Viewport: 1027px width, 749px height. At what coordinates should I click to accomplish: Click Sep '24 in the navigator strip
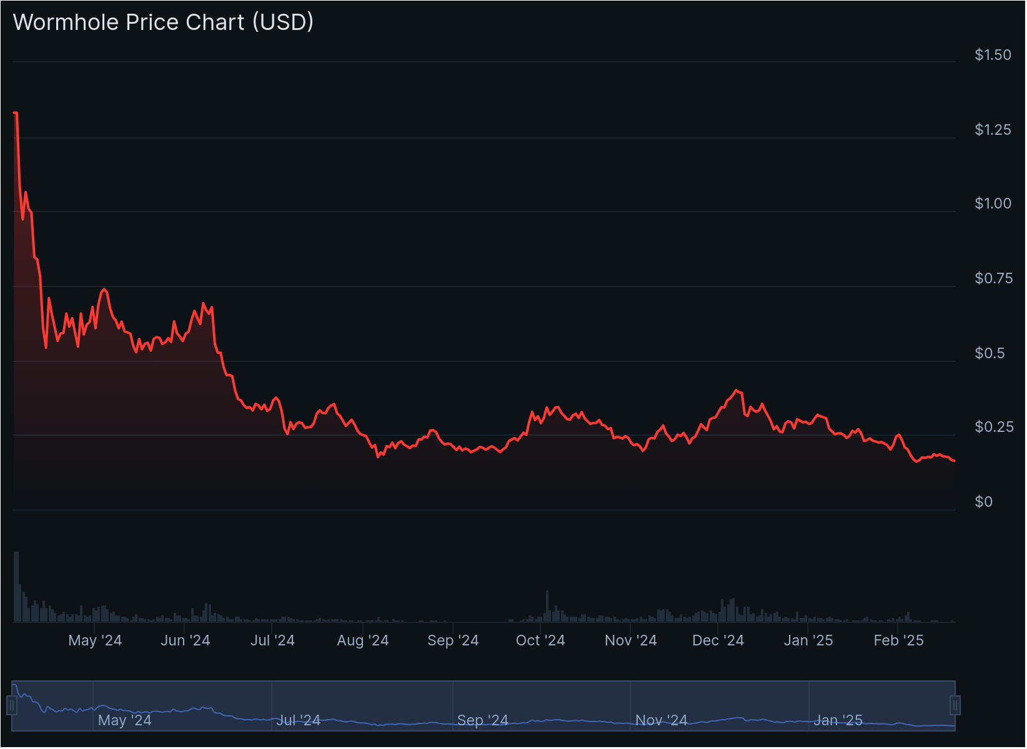tap(482, 720)
